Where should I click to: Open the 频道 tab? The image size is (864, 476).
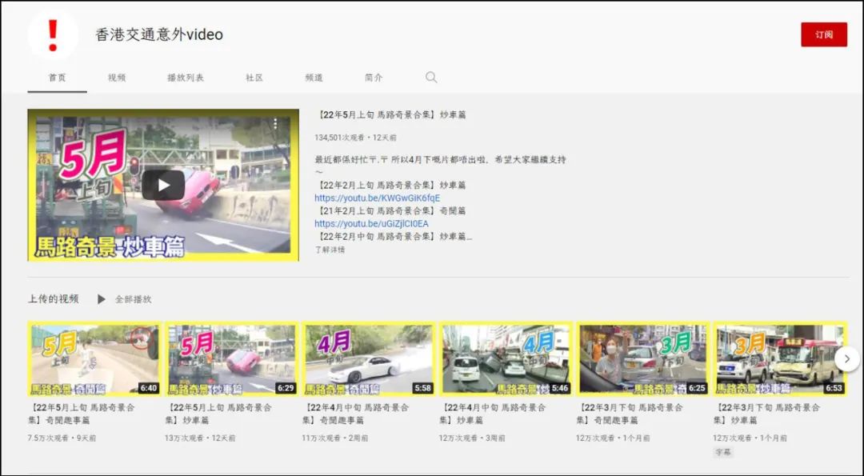(313, 77)
